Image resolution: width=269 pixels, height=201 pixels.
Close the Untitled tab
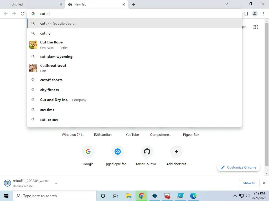coord(61,4)
